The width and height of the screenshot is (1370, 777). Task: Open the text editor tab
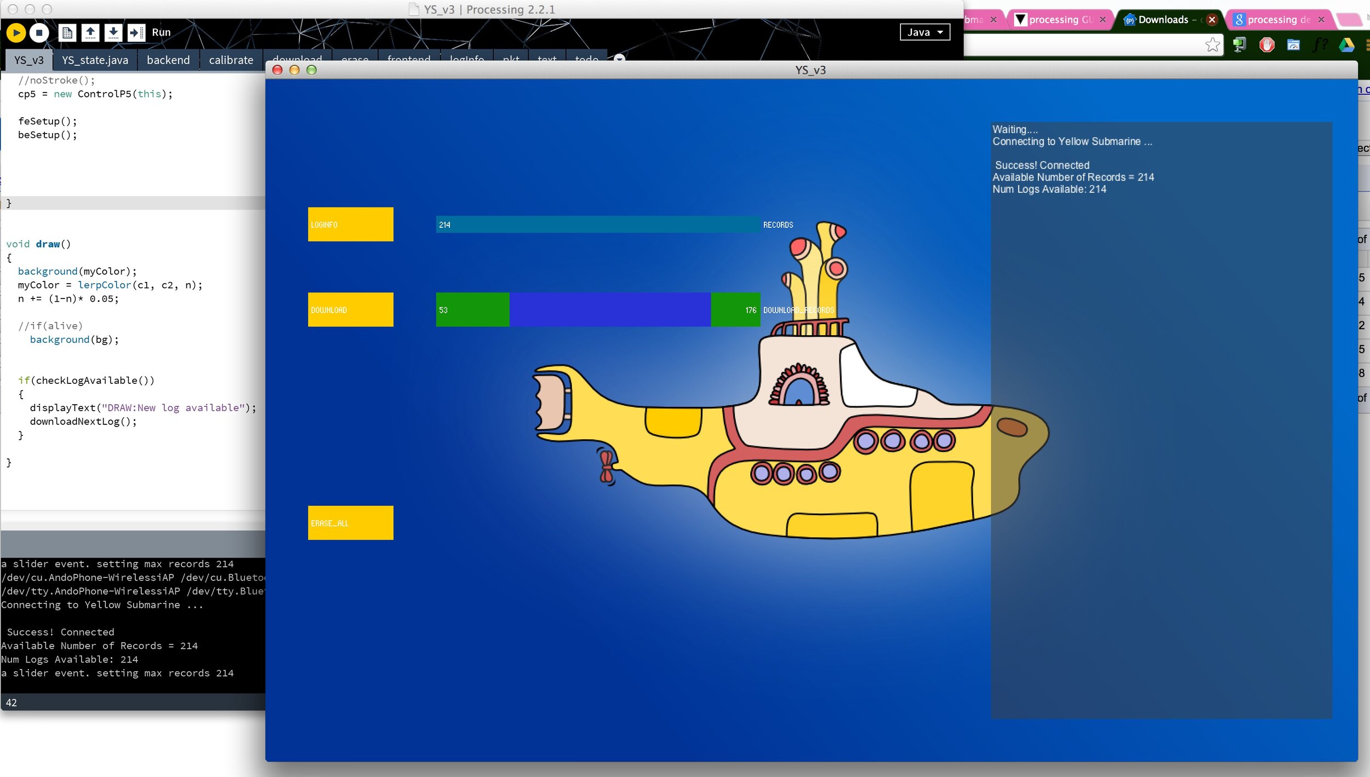coord(547,56)
